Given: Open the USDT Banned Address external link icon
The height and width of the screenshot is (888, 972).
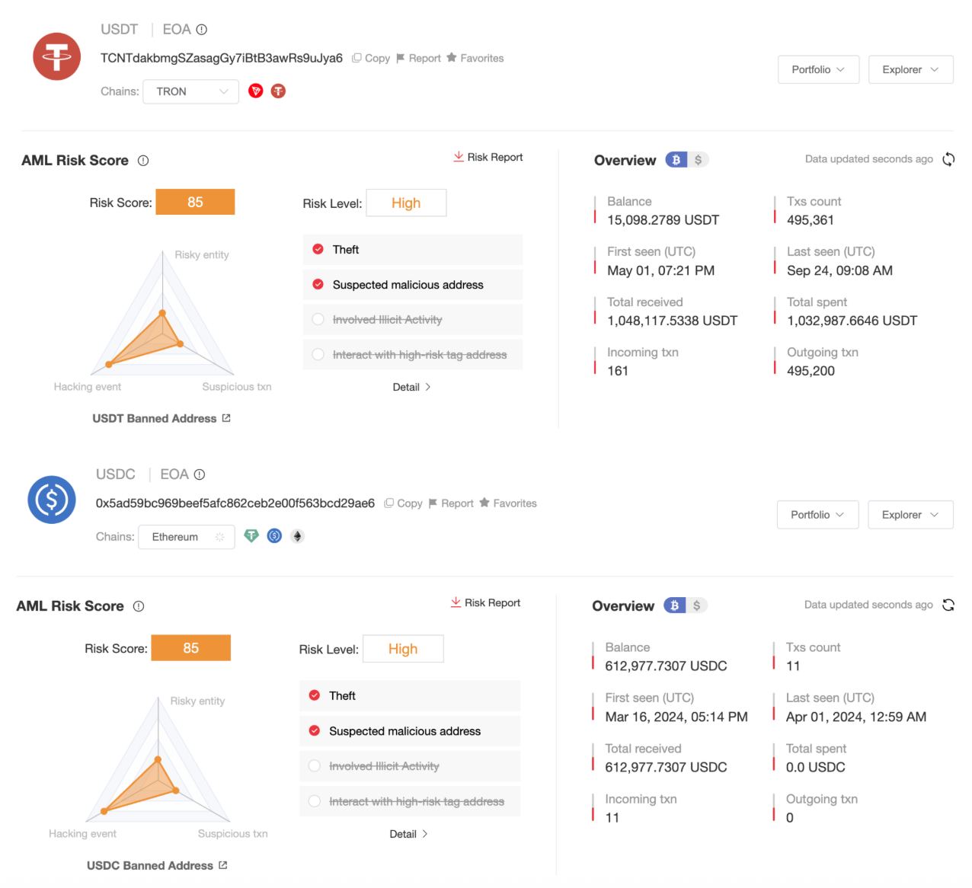Looking at the screenshot, I should (226, 418).
